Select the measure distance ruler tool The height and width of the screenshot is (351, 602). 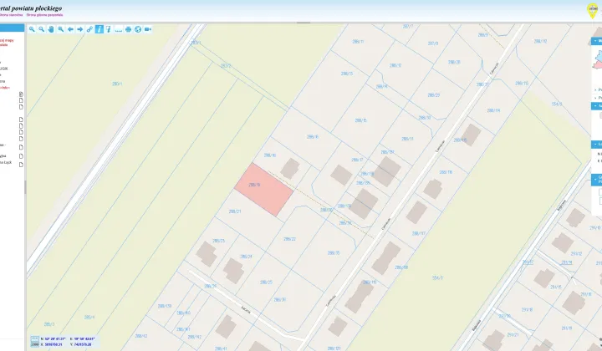119,29
